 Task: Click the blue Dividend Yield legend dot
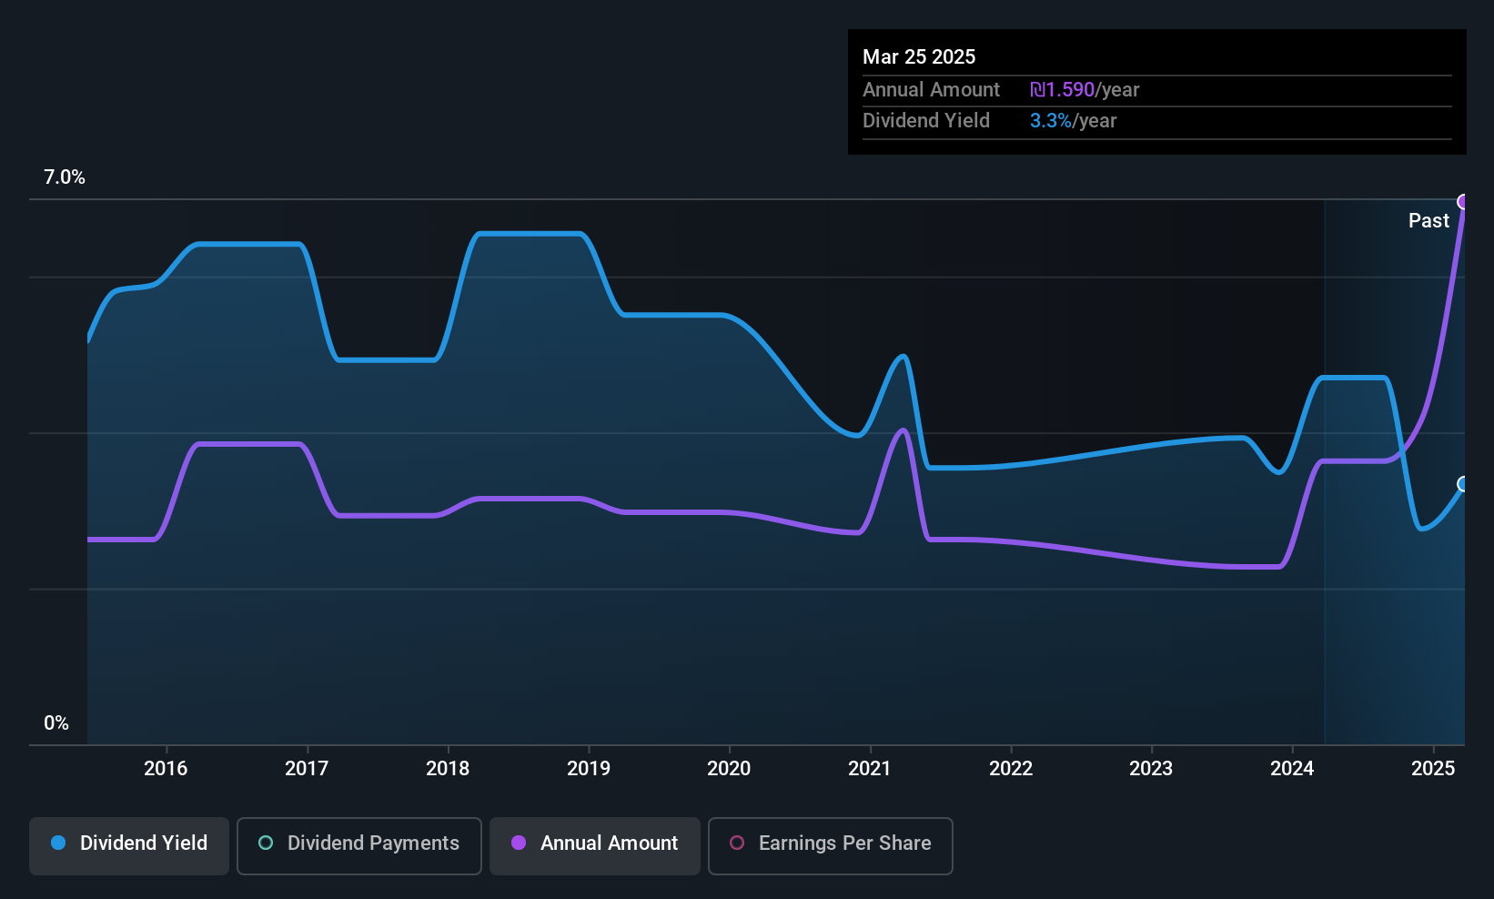click(x=58, y=843)
